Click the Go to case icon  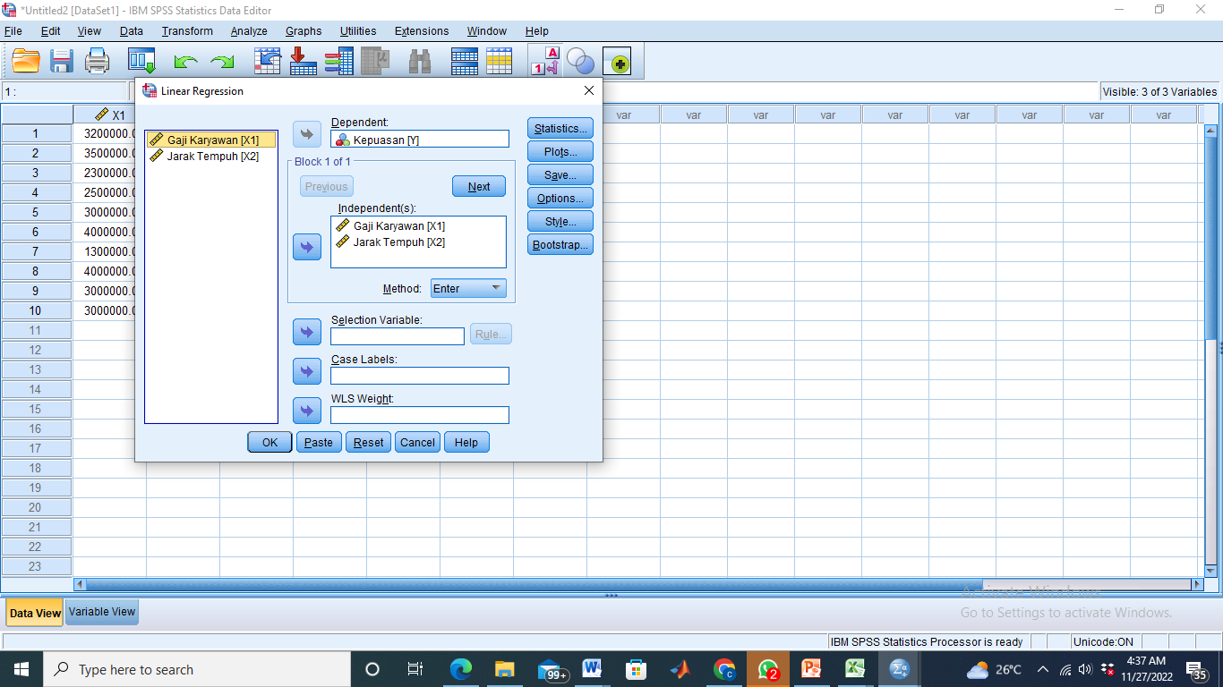268,61
